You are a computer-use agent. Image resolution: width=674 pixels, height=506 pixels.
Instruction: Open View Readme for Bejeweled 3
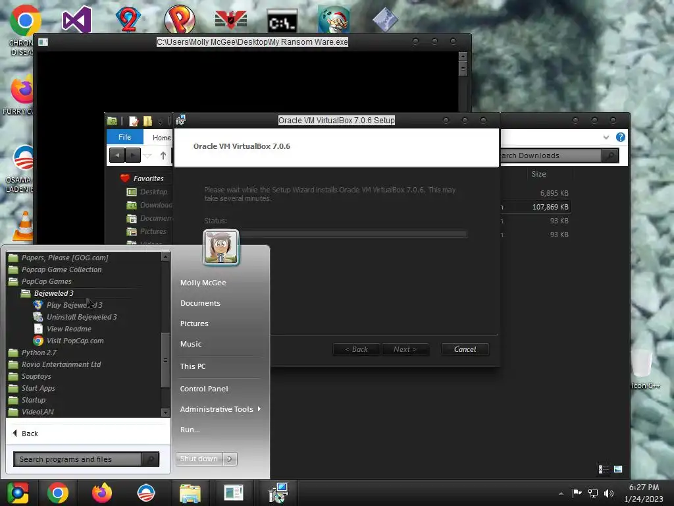(x=68, y=329)
